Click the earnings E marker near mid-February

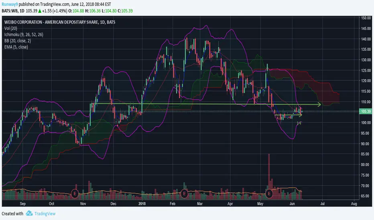pyautogui.click(x=184, y=194)
